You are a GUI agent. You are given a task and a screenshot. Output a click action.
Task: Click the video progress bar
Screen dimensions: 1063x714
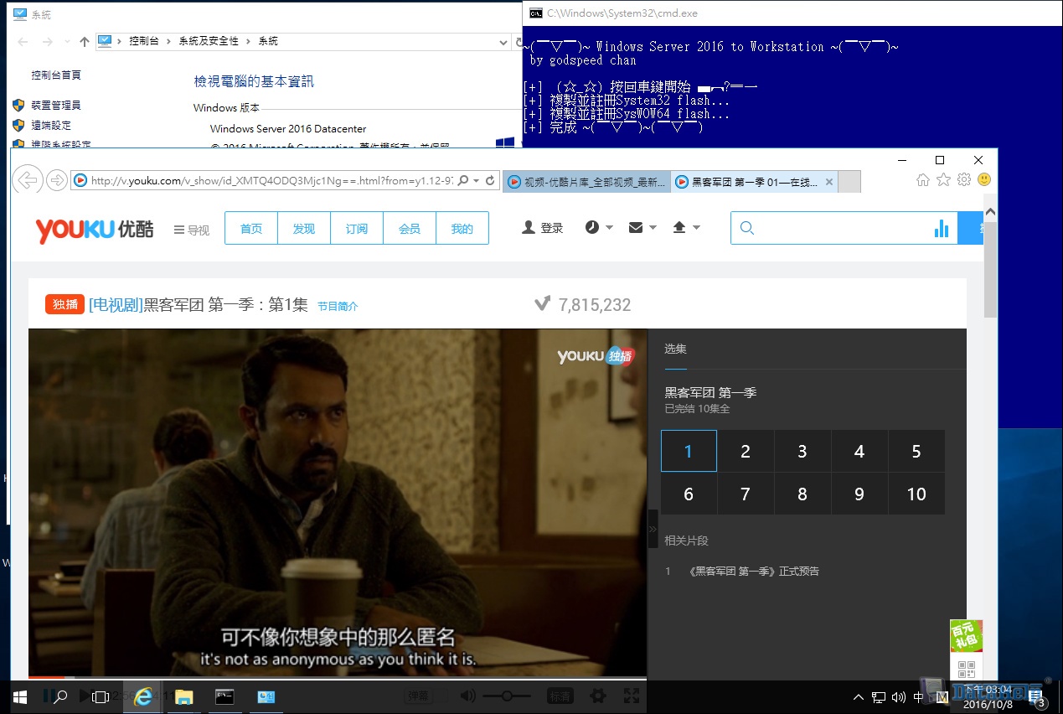[335, 677]
